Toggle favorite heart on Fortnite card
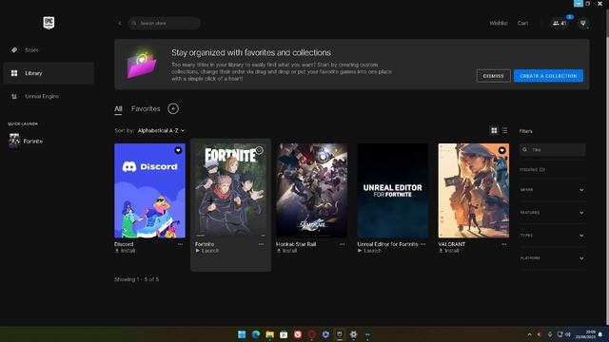Image resolution: width=609 pixels, height=342 pixels. pos(259,150)
